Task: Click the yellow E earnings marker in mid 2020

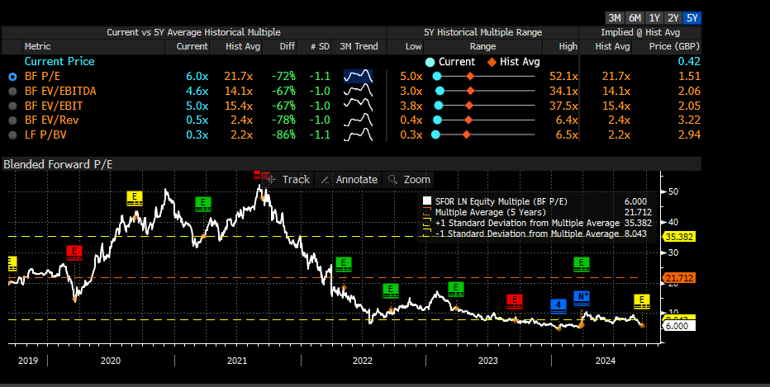Action: pos(135,198)
